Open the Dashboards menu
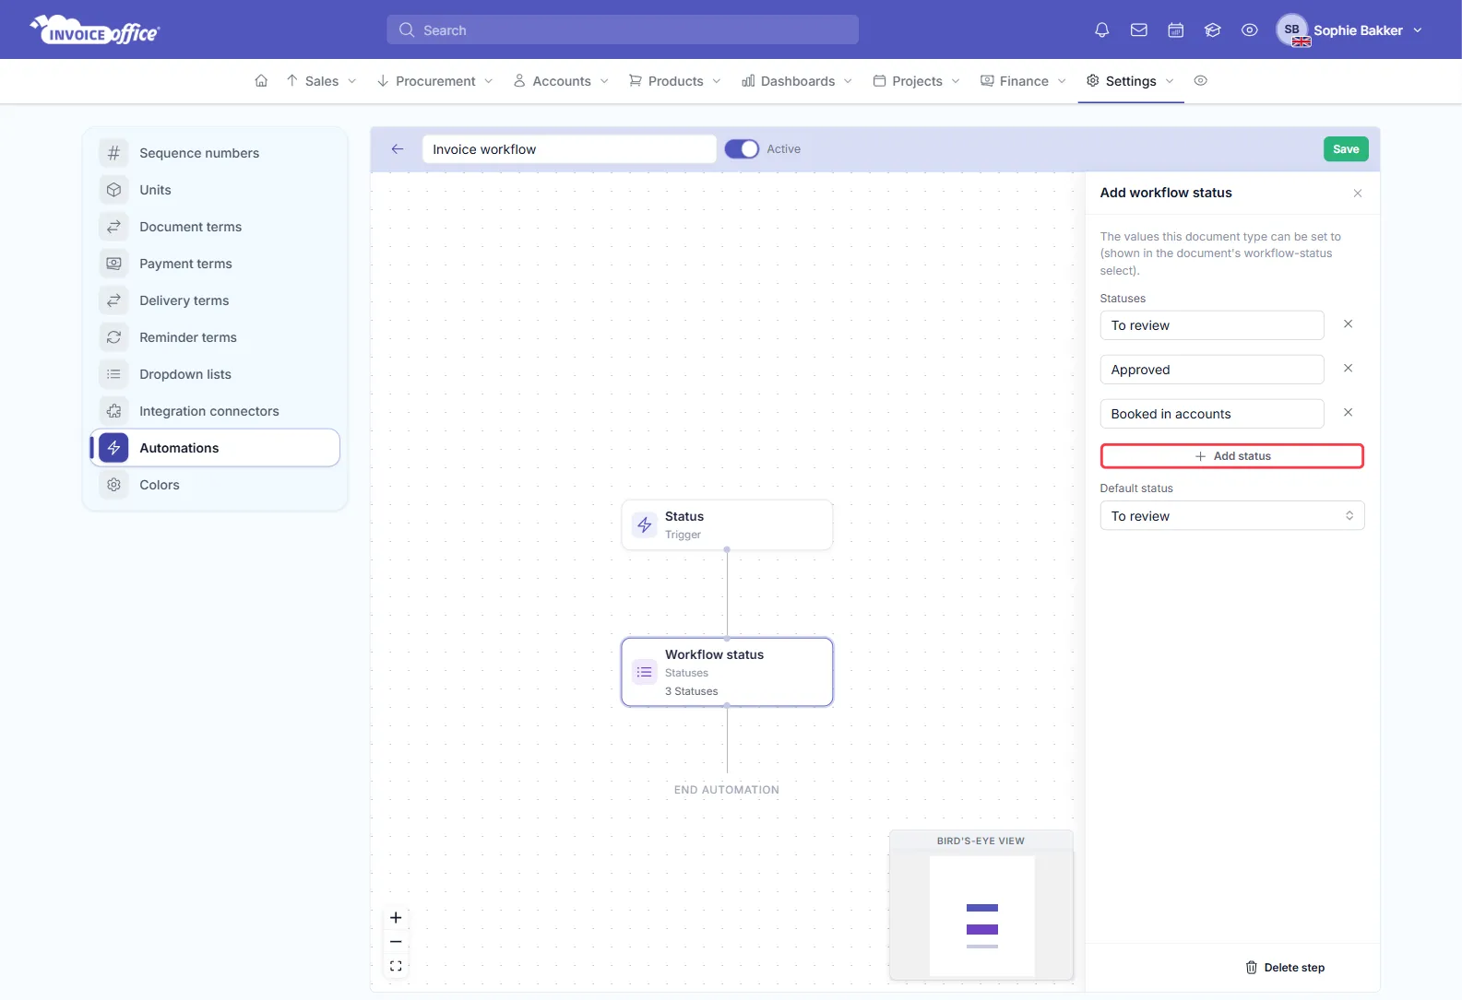This screenshot has width=1462, height=1000. coord(797,81)
